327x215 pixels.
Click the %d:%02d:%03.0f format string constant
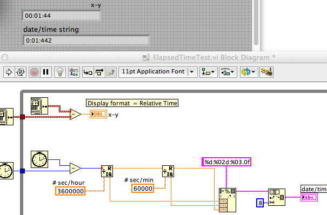point(226,162)
